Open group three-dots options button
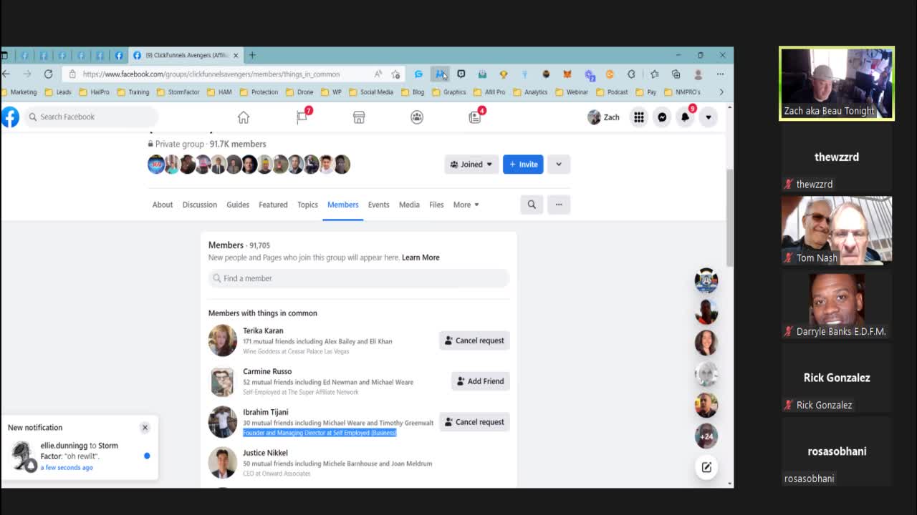Viewport: 917px width, 515px height. click(559, 205)
